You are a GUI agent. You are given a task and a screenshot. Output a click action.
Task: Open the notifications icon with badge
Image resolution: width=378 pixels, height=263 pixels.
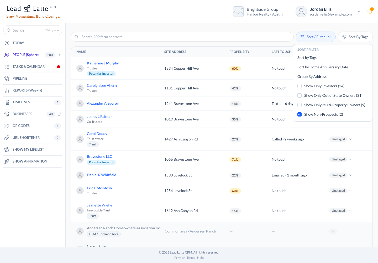[370, 11]
